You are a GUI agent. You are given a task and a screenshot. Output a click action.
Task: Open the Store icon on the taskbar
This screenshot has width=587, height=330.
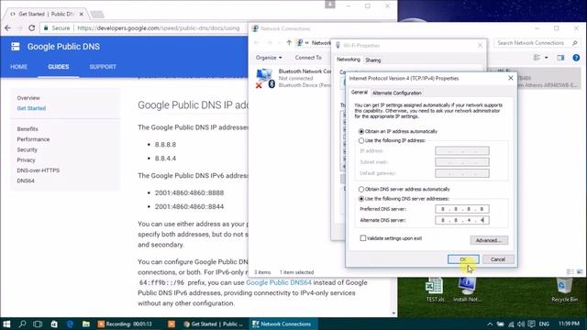54,324
